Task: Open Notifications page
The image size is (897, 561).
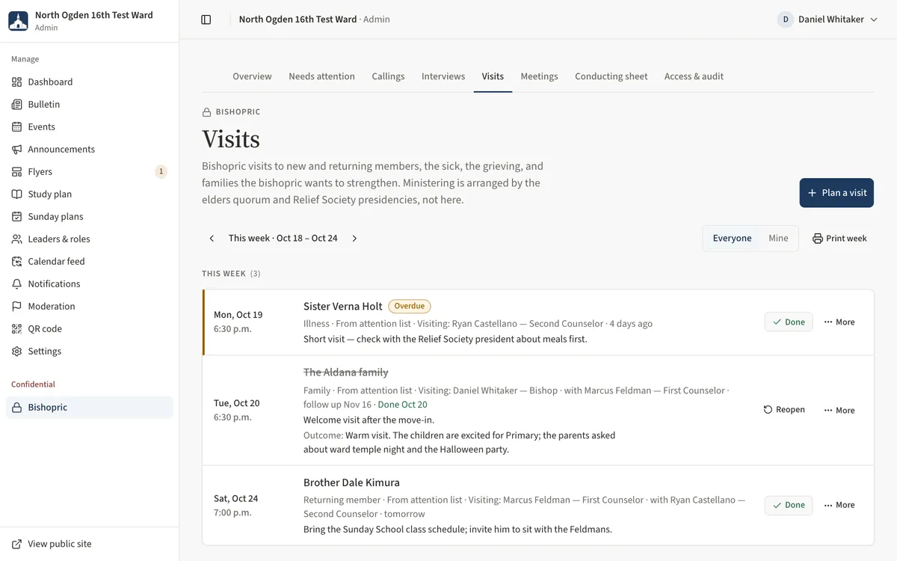Action: pos(90,283)
